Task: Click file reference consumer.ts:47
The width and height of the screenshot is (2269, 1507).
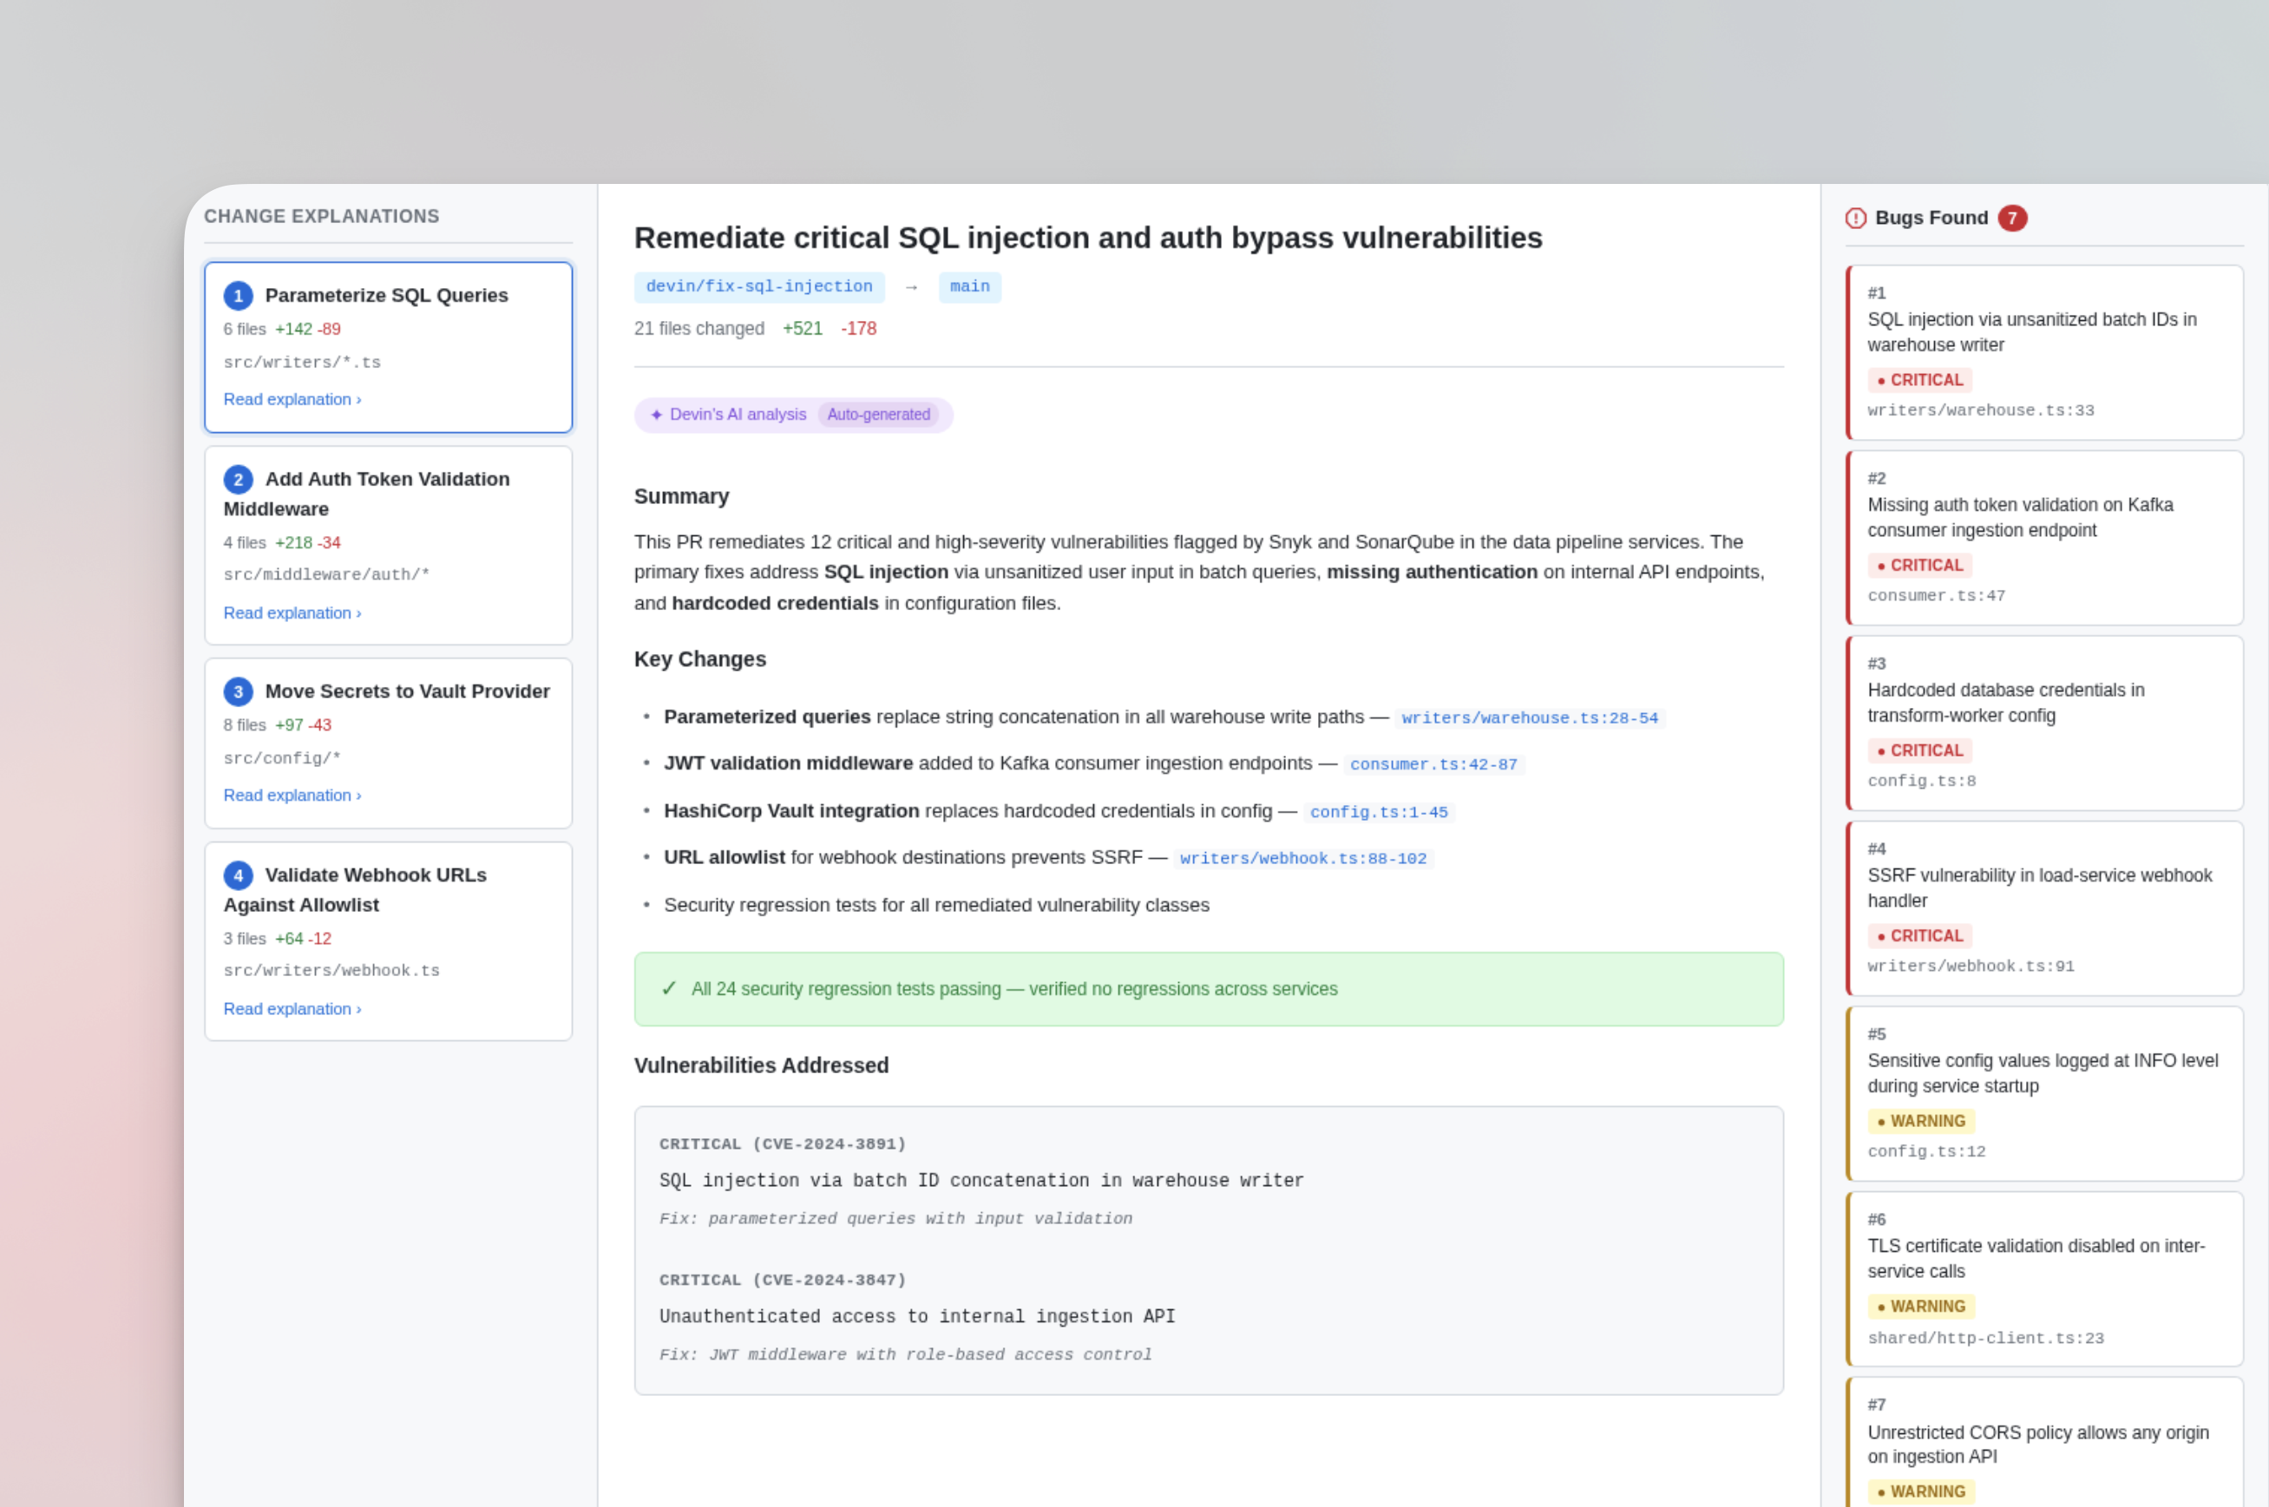Action: [1937, 596]
